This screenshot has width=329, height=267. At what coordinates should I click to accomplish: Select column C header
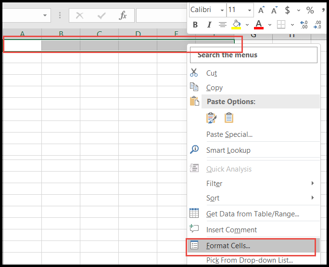pos(99,33)
